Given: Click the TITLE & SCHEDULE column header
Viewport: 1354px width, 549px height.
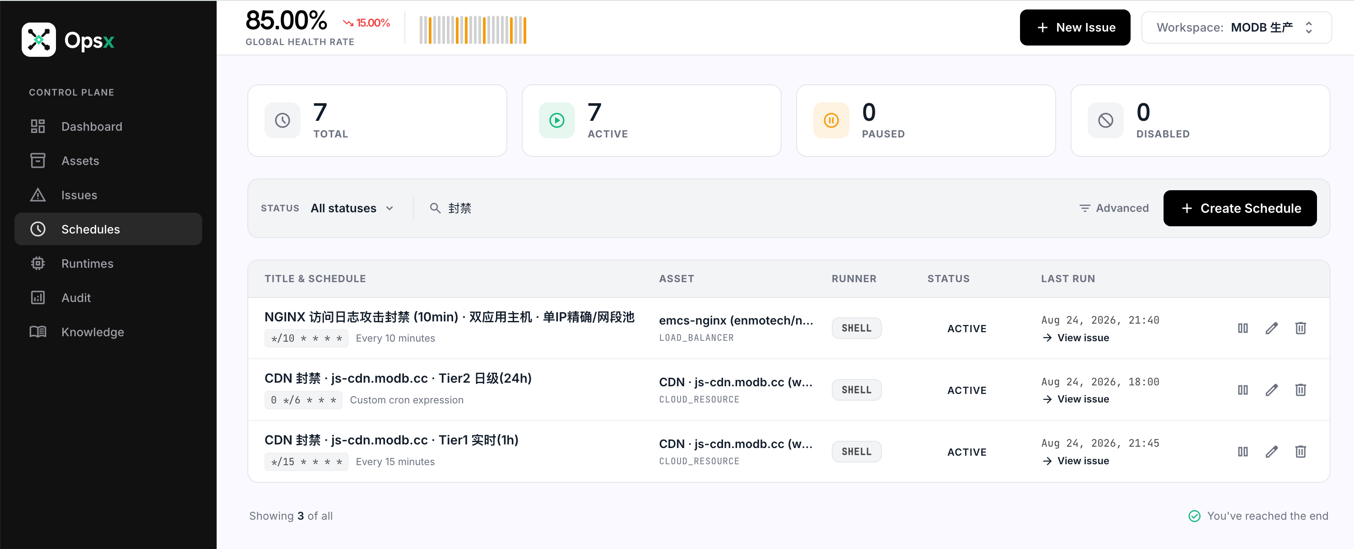Looking at the screenshot, I should pyautogui.click(x=315, y=279).
